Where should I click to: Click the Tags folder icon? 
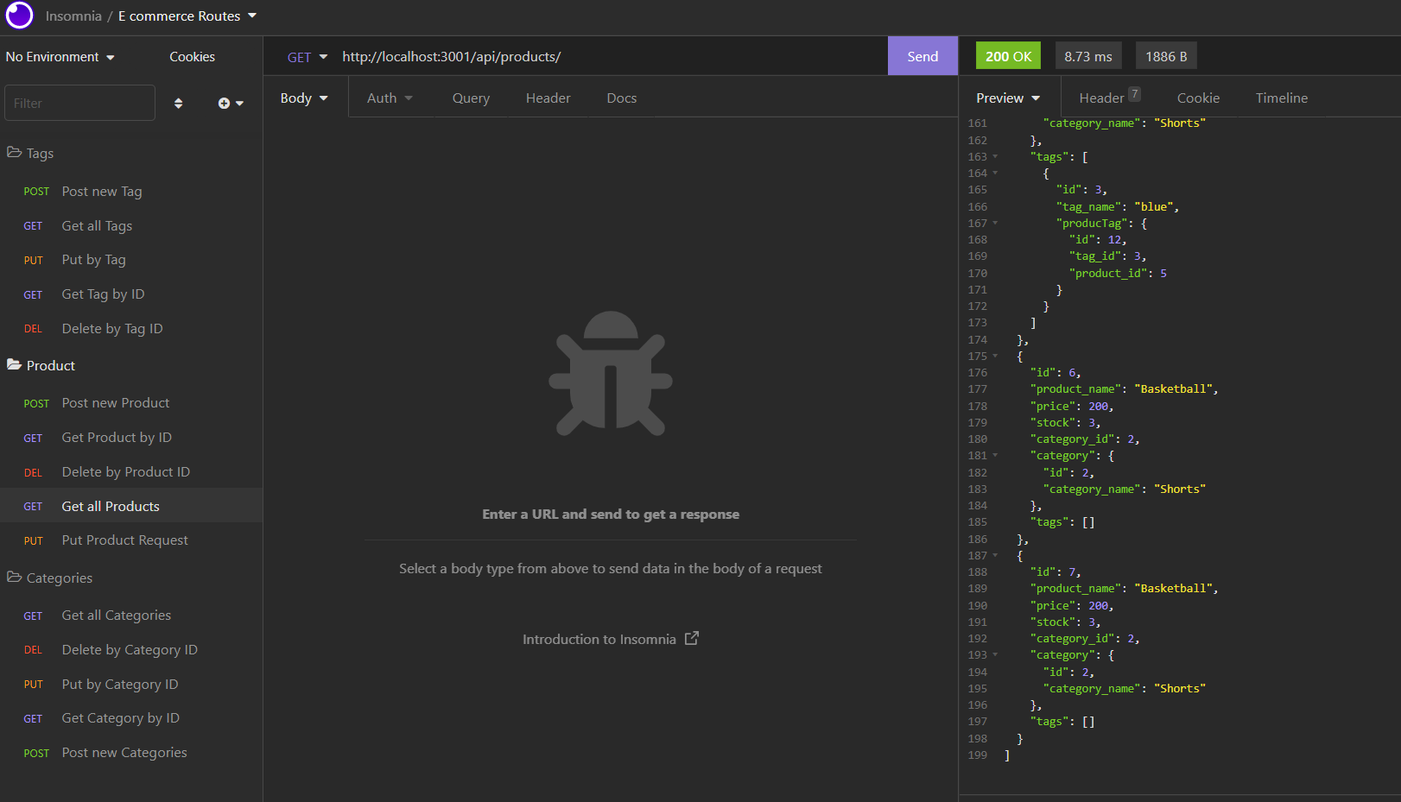coord(14,153)
